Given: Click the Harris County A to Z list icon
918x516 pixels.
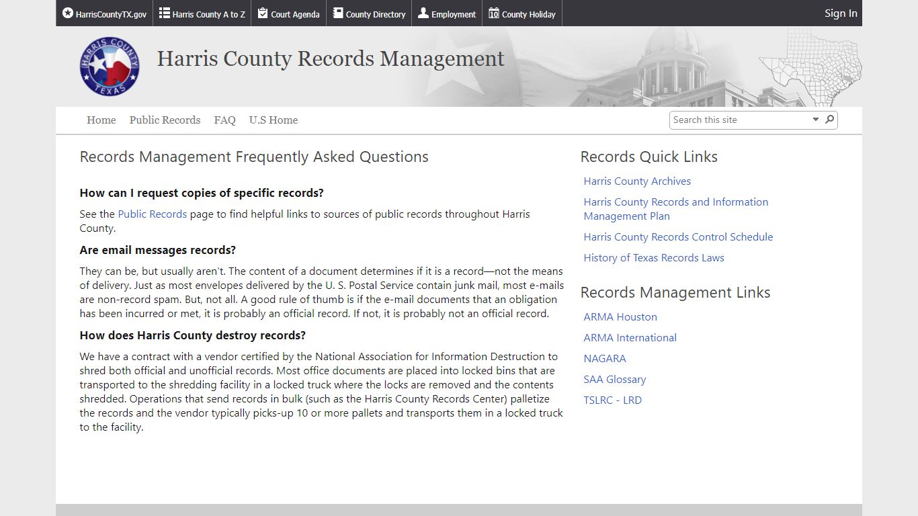Looking at the screenshot, I should pyautogui.click(x=164, y=13).
